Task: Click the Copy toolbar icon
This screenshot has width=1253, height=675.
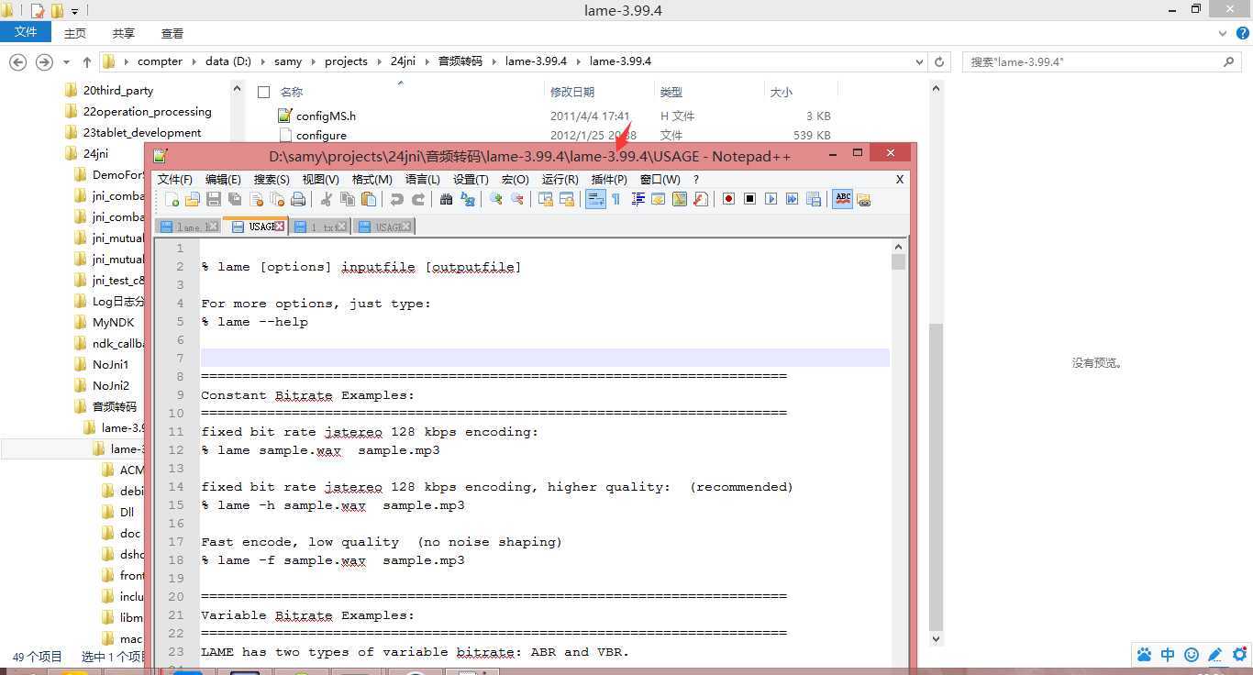Action: pyautogui.click(x=348, y=199)
